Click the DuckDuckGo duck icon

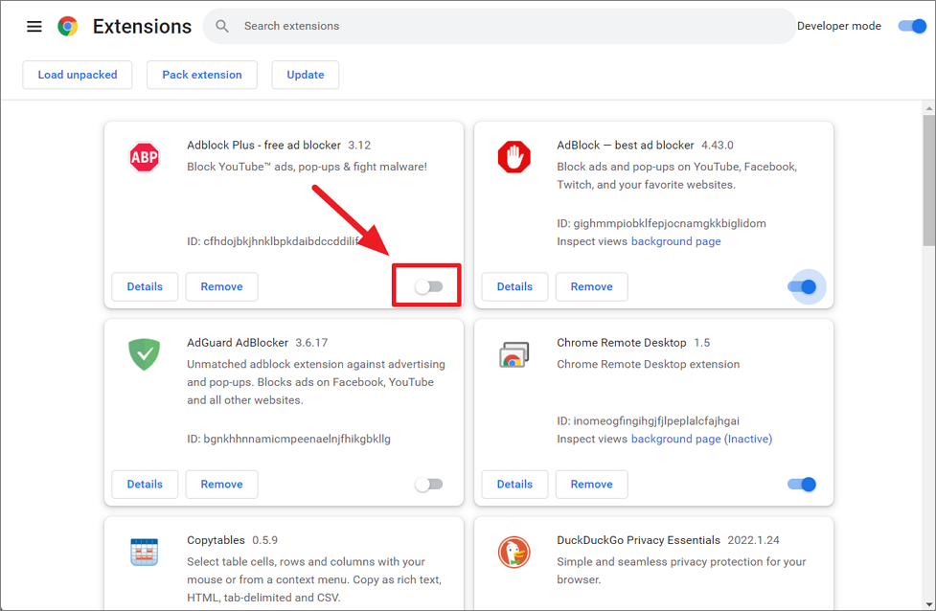click(x=514, y=553)
